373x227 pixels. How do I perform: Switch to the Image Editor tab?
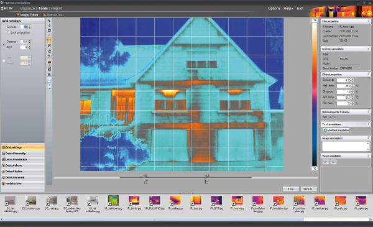coord(27,15)
